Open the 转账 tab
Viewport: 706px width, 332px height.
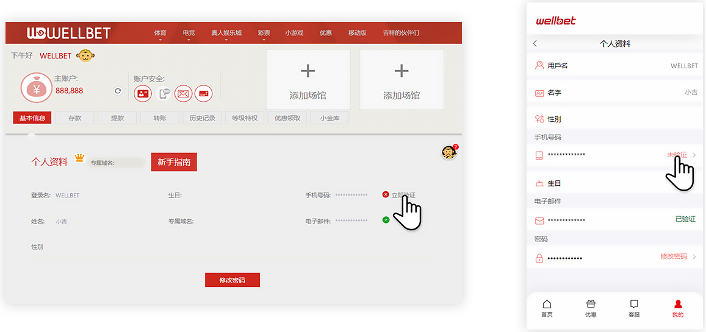click(x=159, y=118)
